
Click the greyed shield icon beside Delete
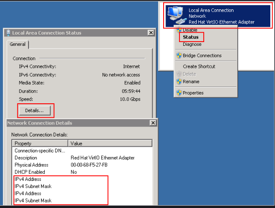pyautogui.click(x=179, y=74)
